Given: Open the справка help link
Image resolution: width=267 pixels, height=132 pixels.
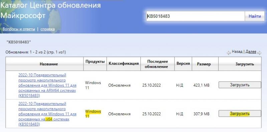Looking at the screenshot, I should tap(47, 29).
